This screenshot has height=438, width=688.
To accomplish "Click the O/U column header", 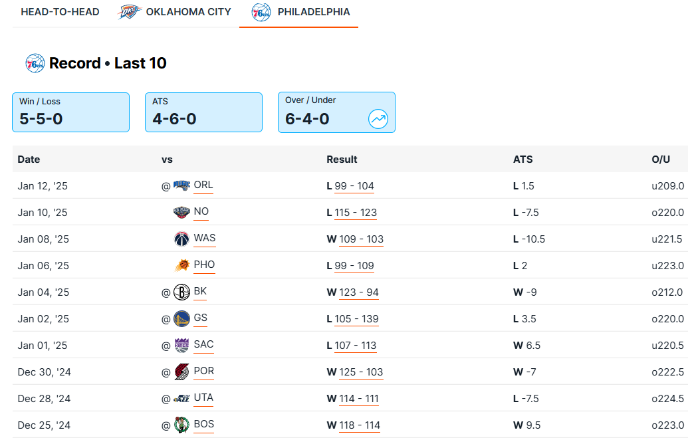I will [661, 160].
